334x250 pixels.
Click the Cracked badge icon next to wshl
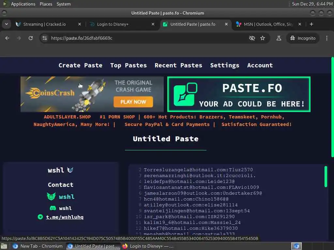tap(70, 170)
